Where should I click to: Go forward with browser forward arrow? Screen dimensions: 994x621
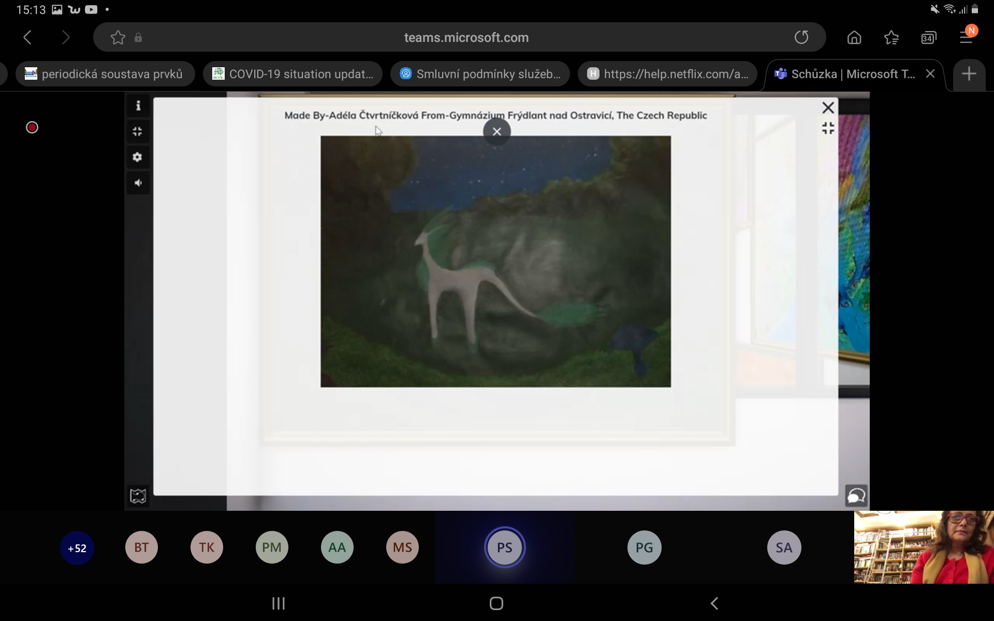click(x=65, y=37)
